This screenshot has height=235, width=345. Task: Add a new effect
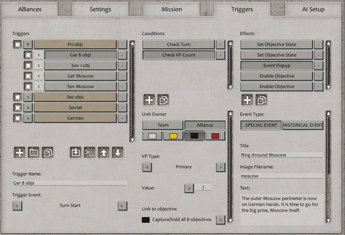[247, 100]
